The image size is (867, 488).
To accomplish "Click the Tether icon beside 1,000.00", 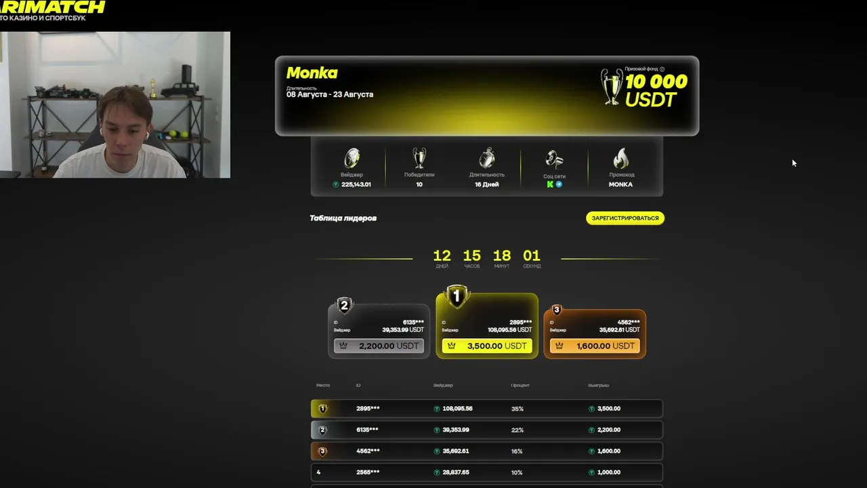I will 592,472.
